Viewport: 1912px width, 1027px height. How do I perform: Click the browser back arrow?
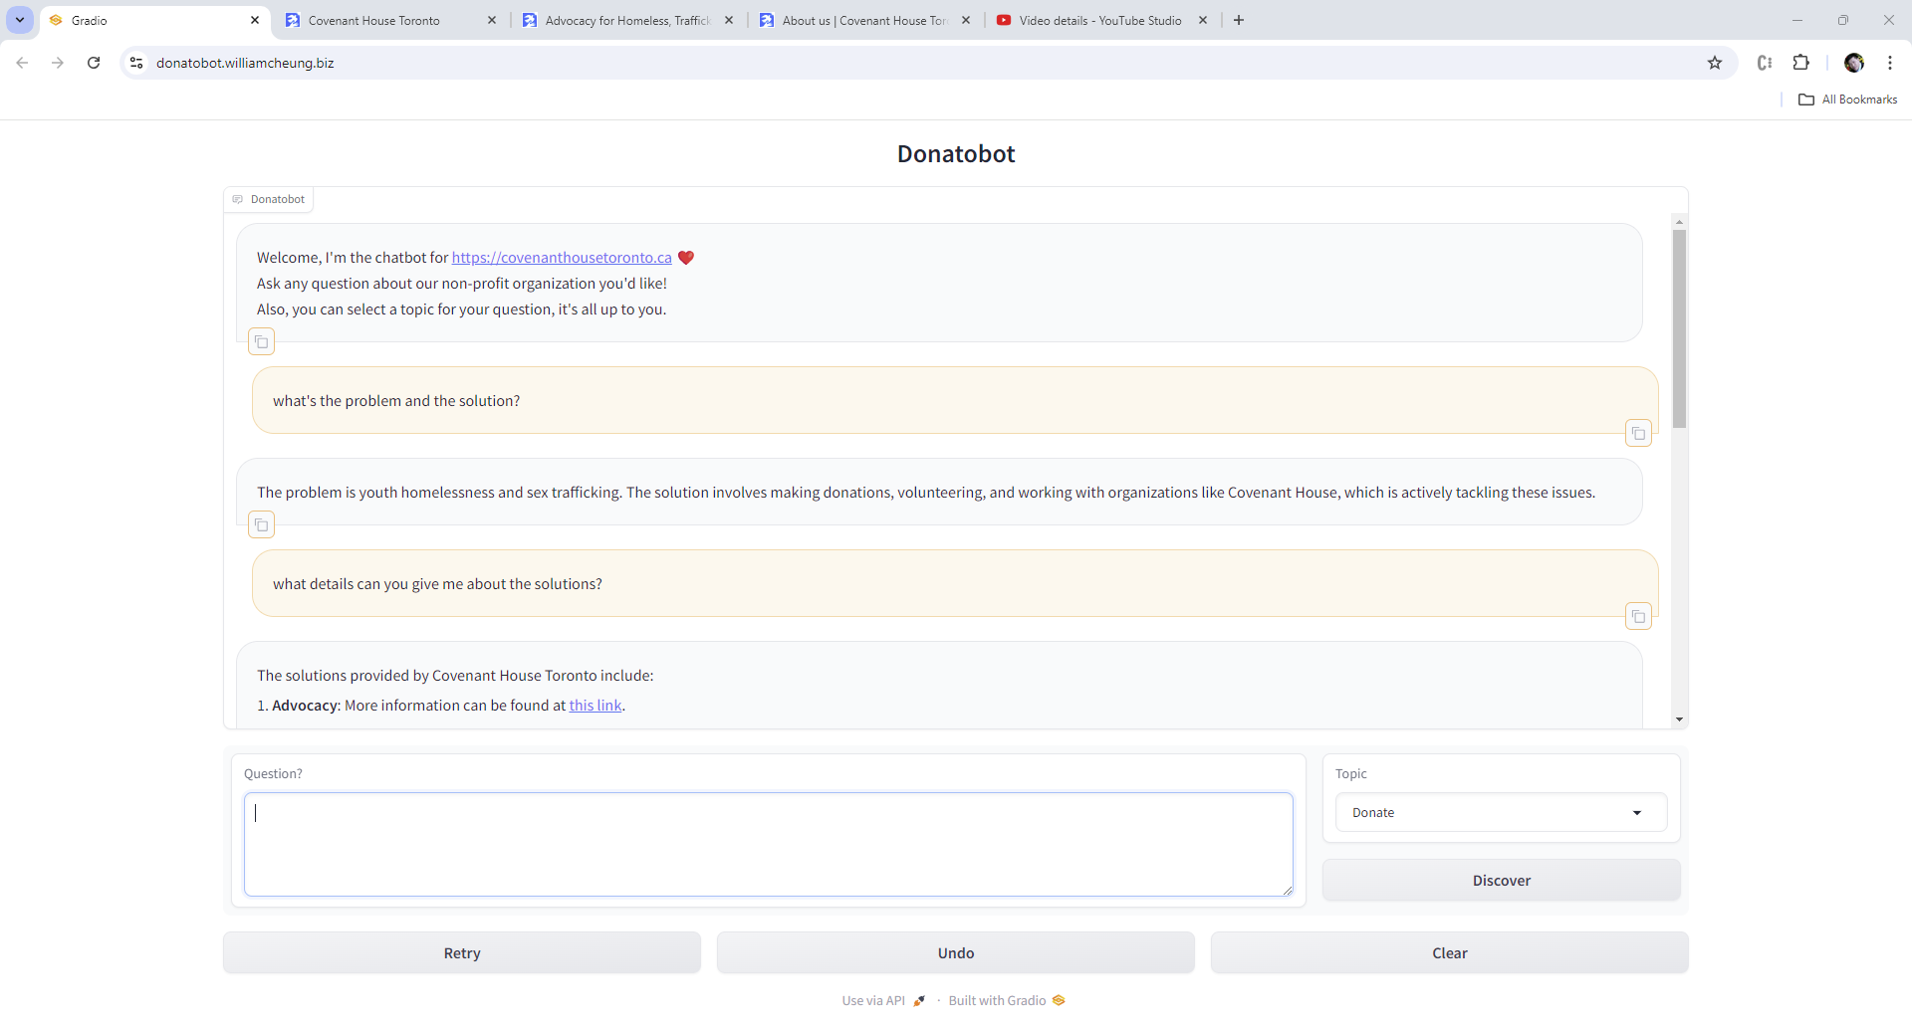(x=22, y=63)
